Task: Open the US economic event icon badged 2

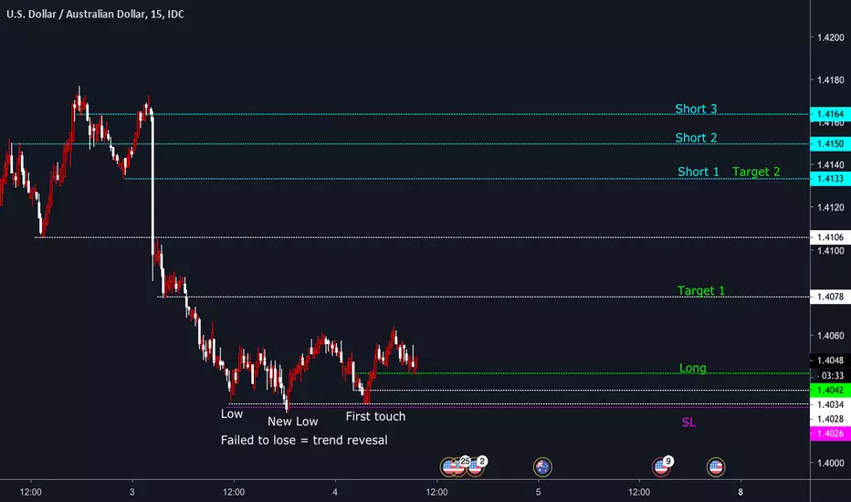Action: pos(476,466)
